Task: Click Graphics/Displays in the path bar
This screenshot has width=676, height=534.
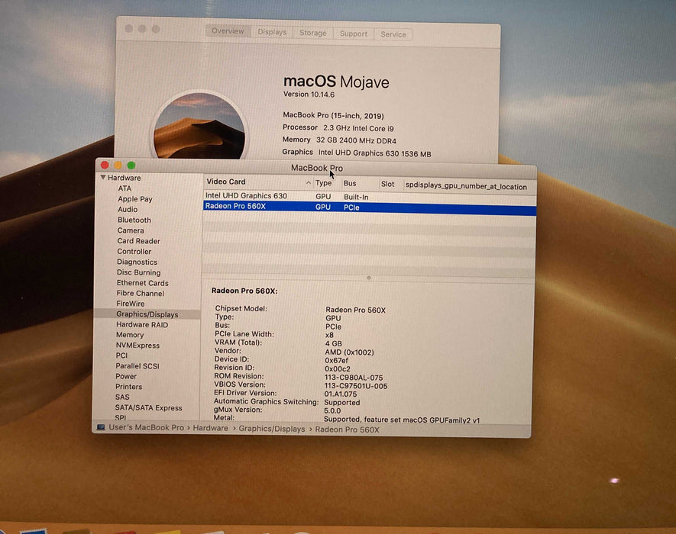Action: point(272,429)
